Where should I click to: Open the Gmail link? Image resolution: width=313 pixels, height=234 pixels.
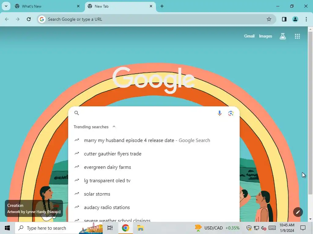point(249,36)
